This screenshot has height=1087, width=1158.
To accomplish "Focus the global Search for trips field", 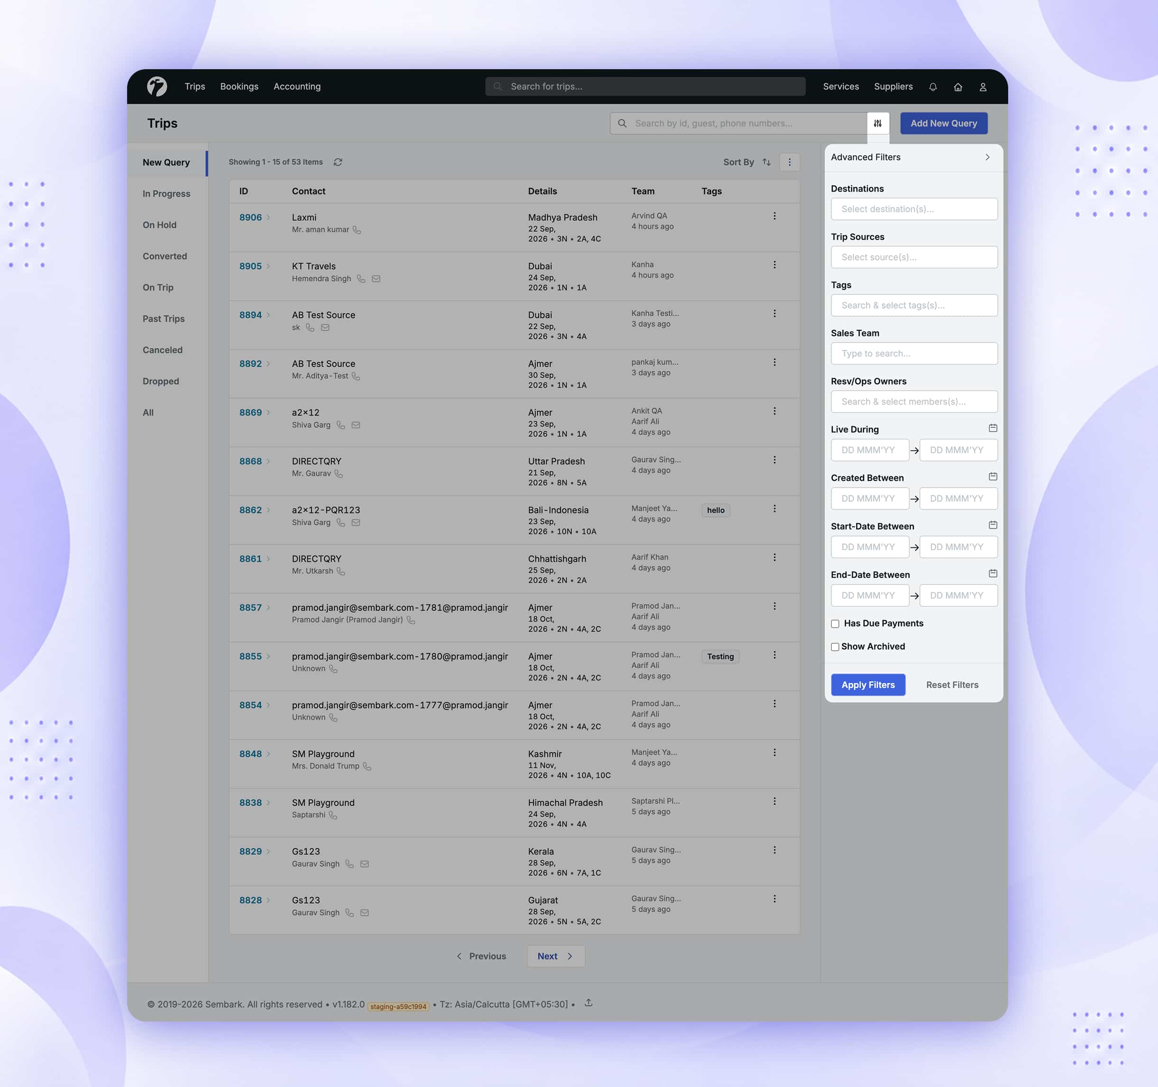I will tap(645, 87).
